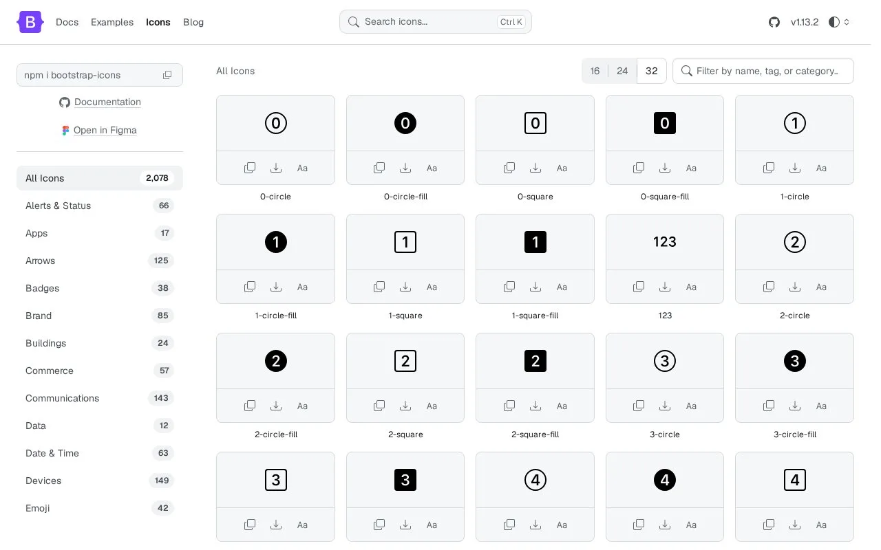881x550 pixels.
Task: Copy the 2-circle-fill icon code
Action: point(250,406)
